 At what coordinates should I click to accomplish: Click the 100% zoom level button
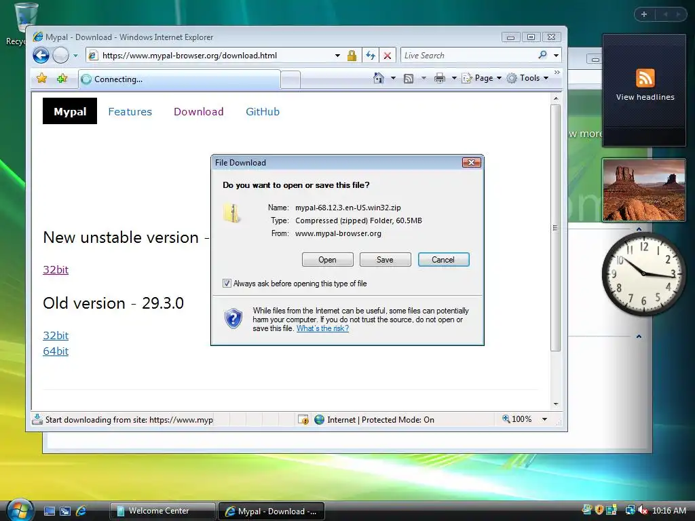(x=516, y=419)
